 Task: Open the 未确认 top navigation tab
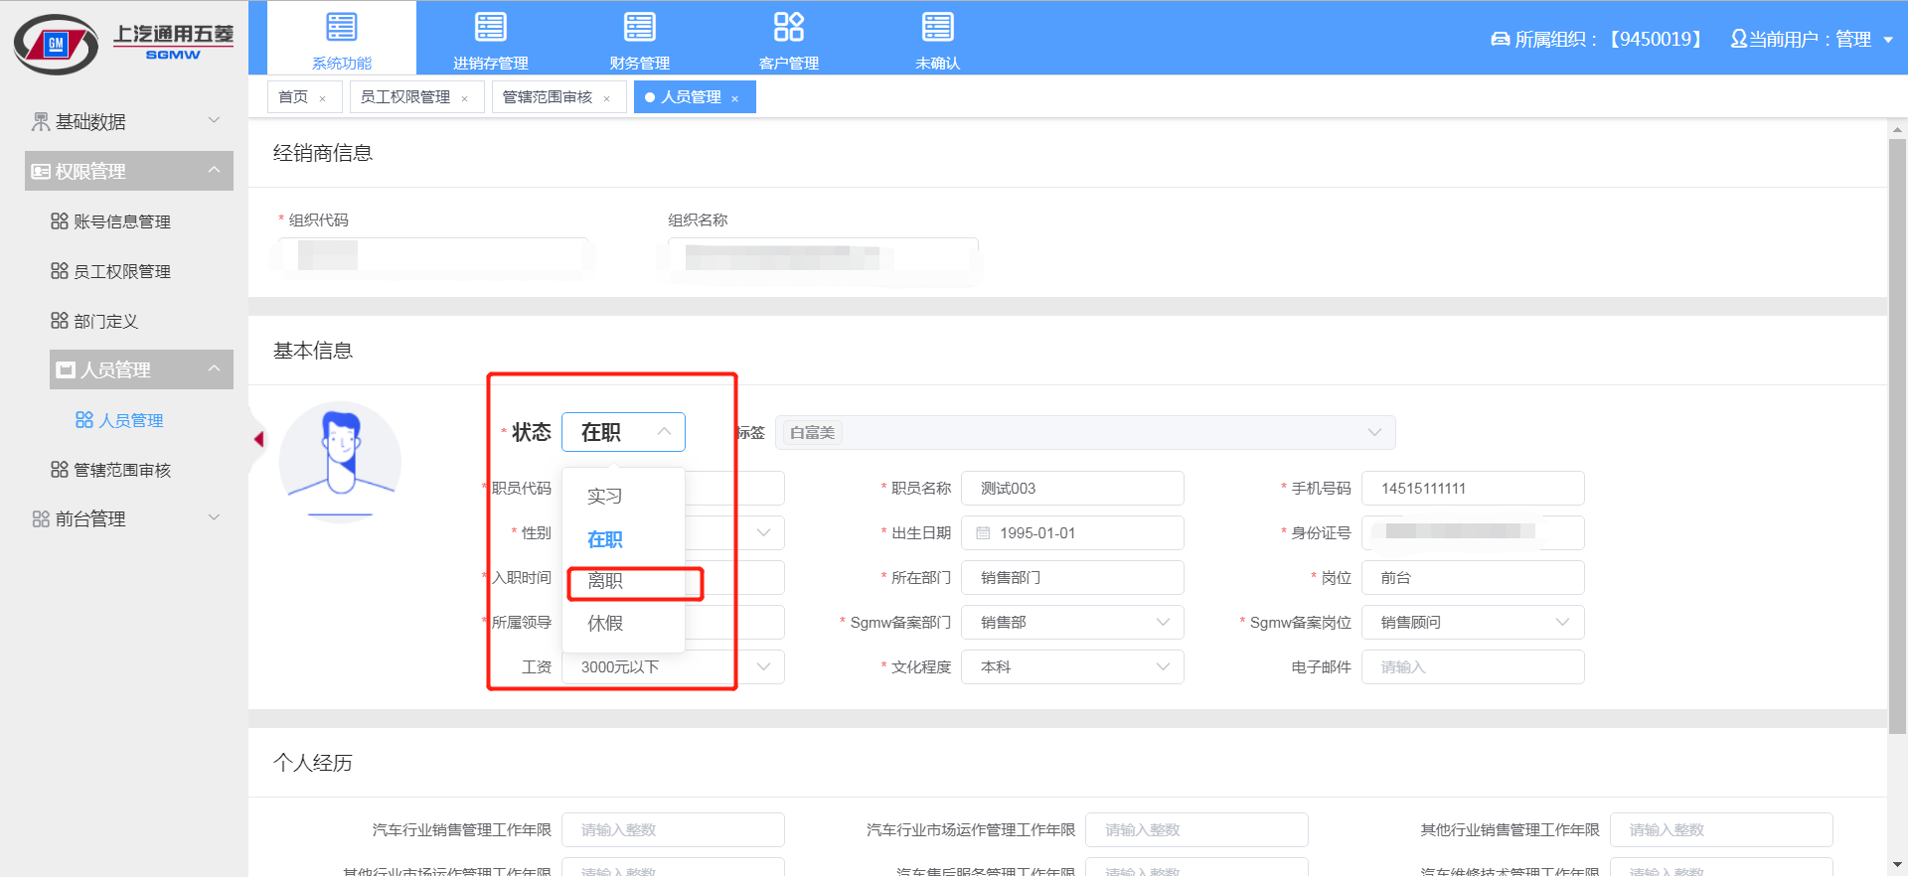point(937,39)
